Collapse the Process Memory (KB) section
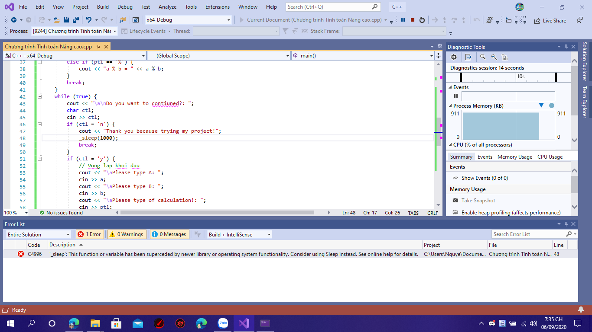This screenshot has width=592, height=332. tap(450, 106)
